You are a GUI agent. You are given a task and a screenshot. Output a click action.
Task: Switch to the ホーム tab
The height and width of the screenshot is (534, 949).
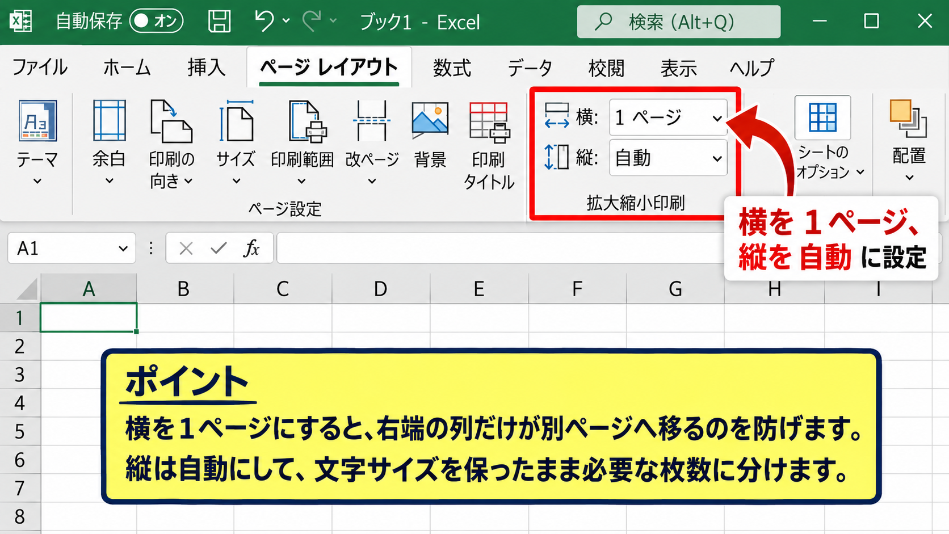tap(127, 68)
